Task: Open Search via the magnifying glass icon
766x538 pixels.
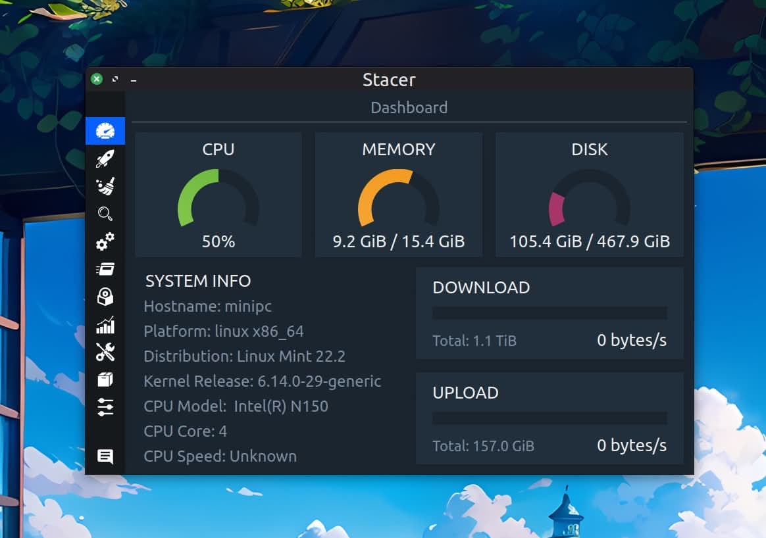Action: [x=105, y=214]
